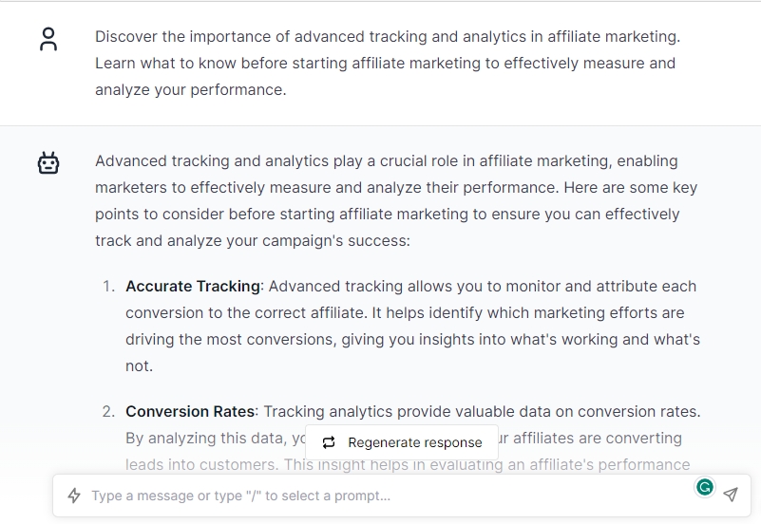Click list number 1 marker
The height and width of the screenshot is (524, 761).
pos(108,286)
